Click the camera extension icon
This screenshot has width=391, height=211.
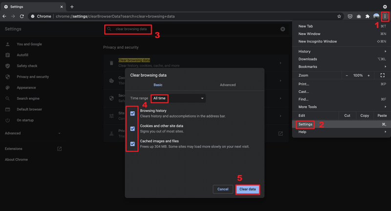point(359,17)
